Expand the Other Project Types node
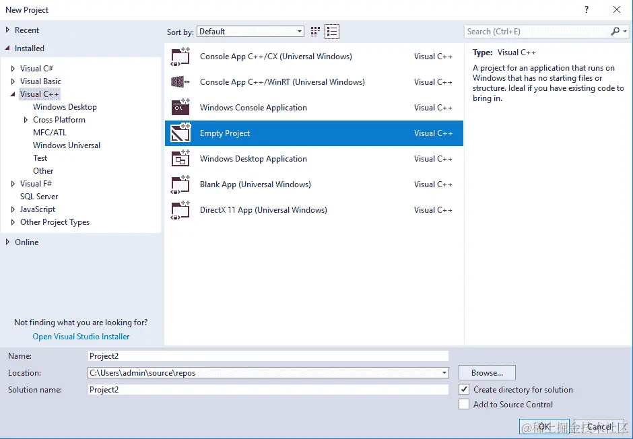 [13, 222]
